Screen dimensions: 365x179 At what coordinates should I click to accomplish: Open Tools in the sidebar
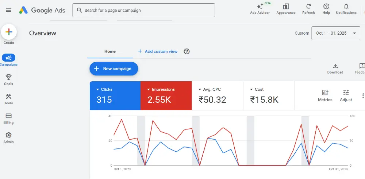click(9, 97)
